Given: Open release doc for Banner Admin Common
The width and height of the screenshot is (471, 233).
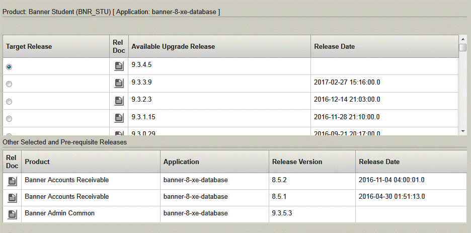Looking at the screenshot, I should [x=12, y=214].
